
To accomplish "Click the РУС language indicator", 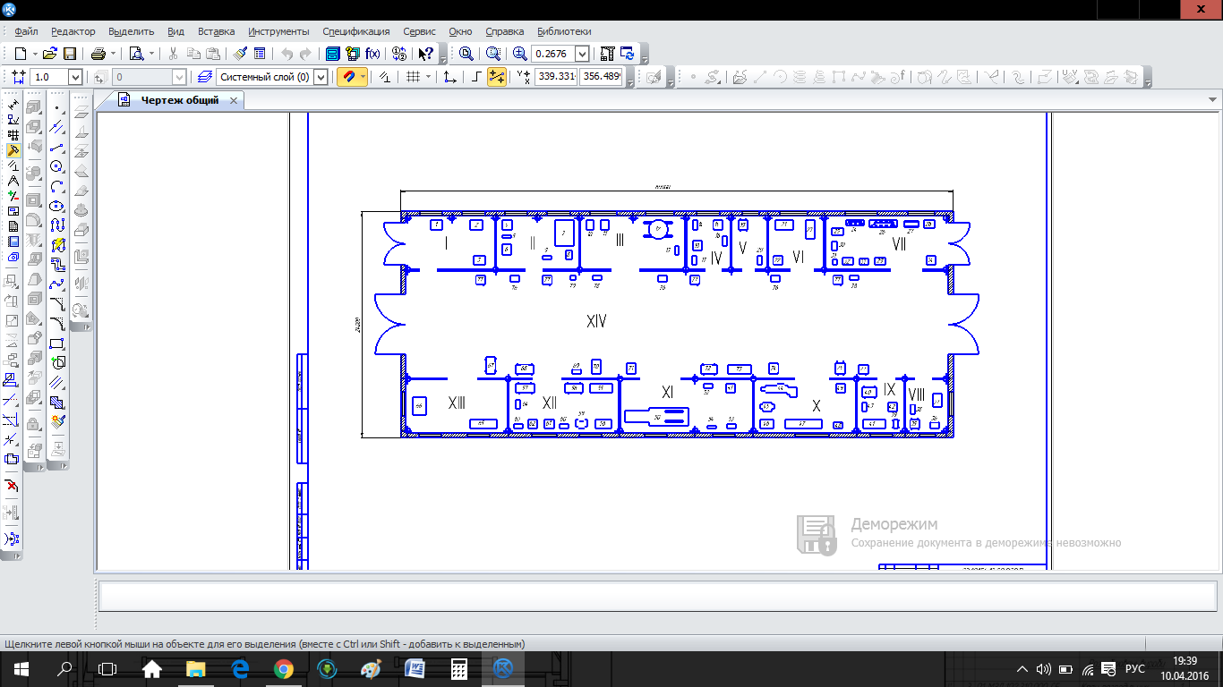I will 1134,668.
